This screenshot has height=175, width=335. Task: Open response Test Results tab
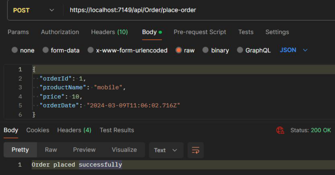116,130
